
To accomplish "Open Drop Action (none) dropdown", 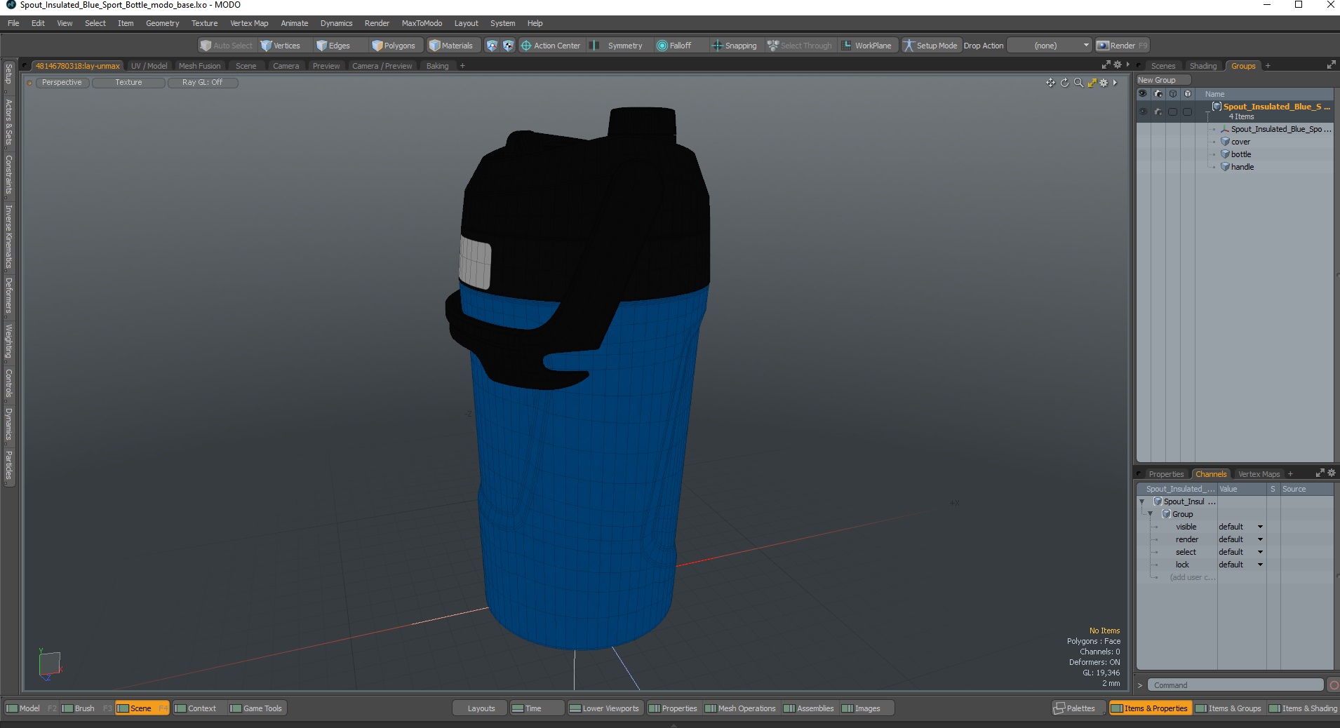I will pyautogui.click(x=1050, y=46).
